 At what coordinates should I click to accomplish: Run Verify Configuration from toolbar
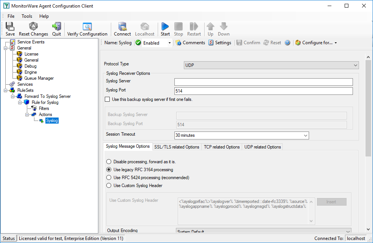click(87, 29)
